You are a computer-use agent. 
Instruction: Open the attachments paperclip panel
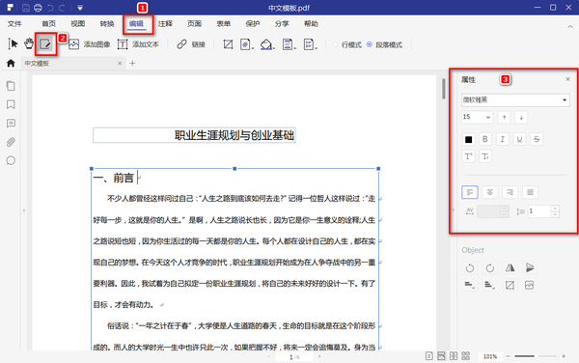pos(11,142)
